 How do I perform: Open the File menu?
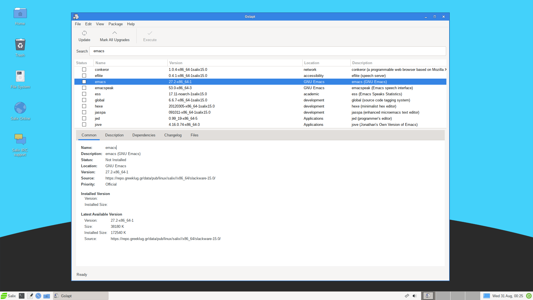[x=78, y=24]
